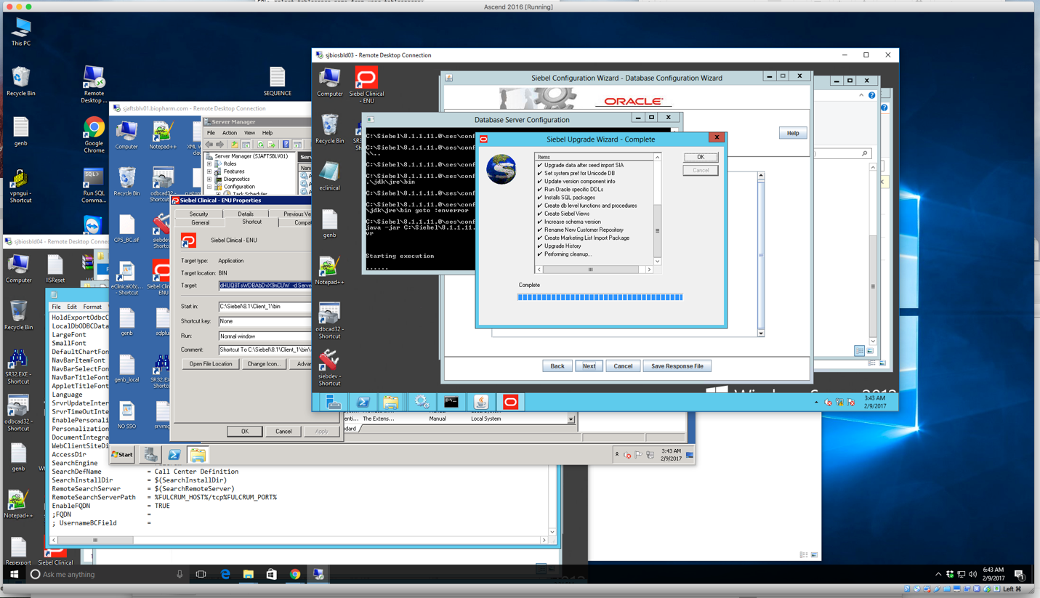
Task: Open the Format menu in Notepad
Action: pyautogui.click(x=92, y=307)
